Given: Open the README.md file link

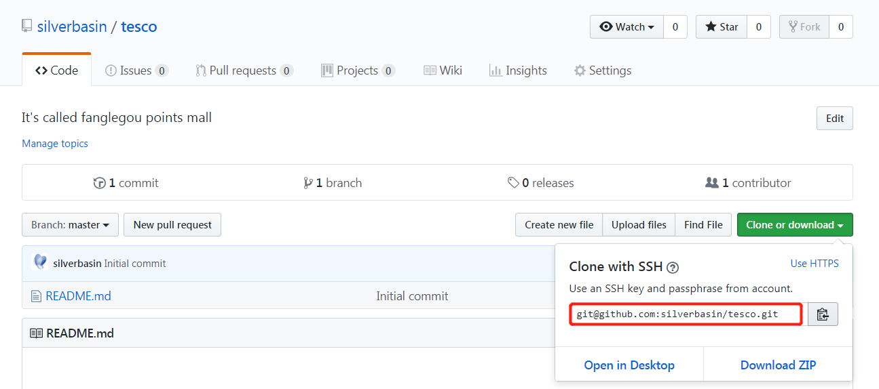Looking at the screenshot, I should 78,296.
